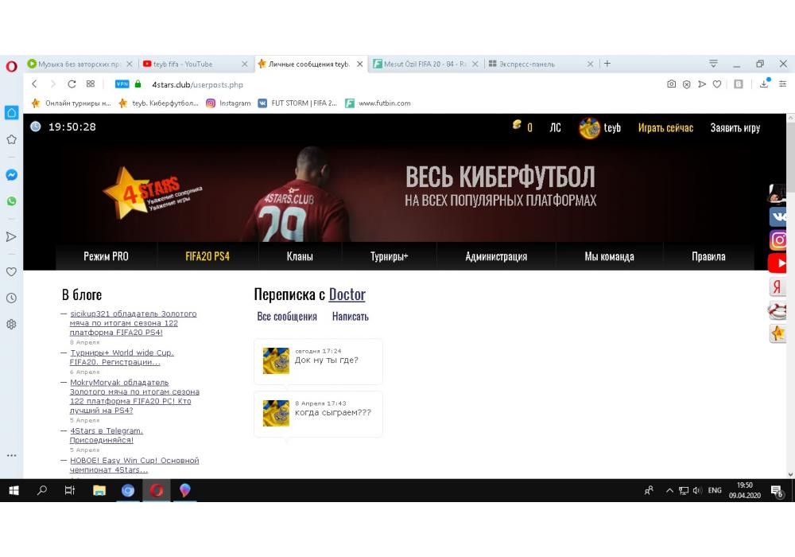Expand the sidebar three-dots menu
The width and height of the screenshot is (795, 557).
(x=11, y=456)
